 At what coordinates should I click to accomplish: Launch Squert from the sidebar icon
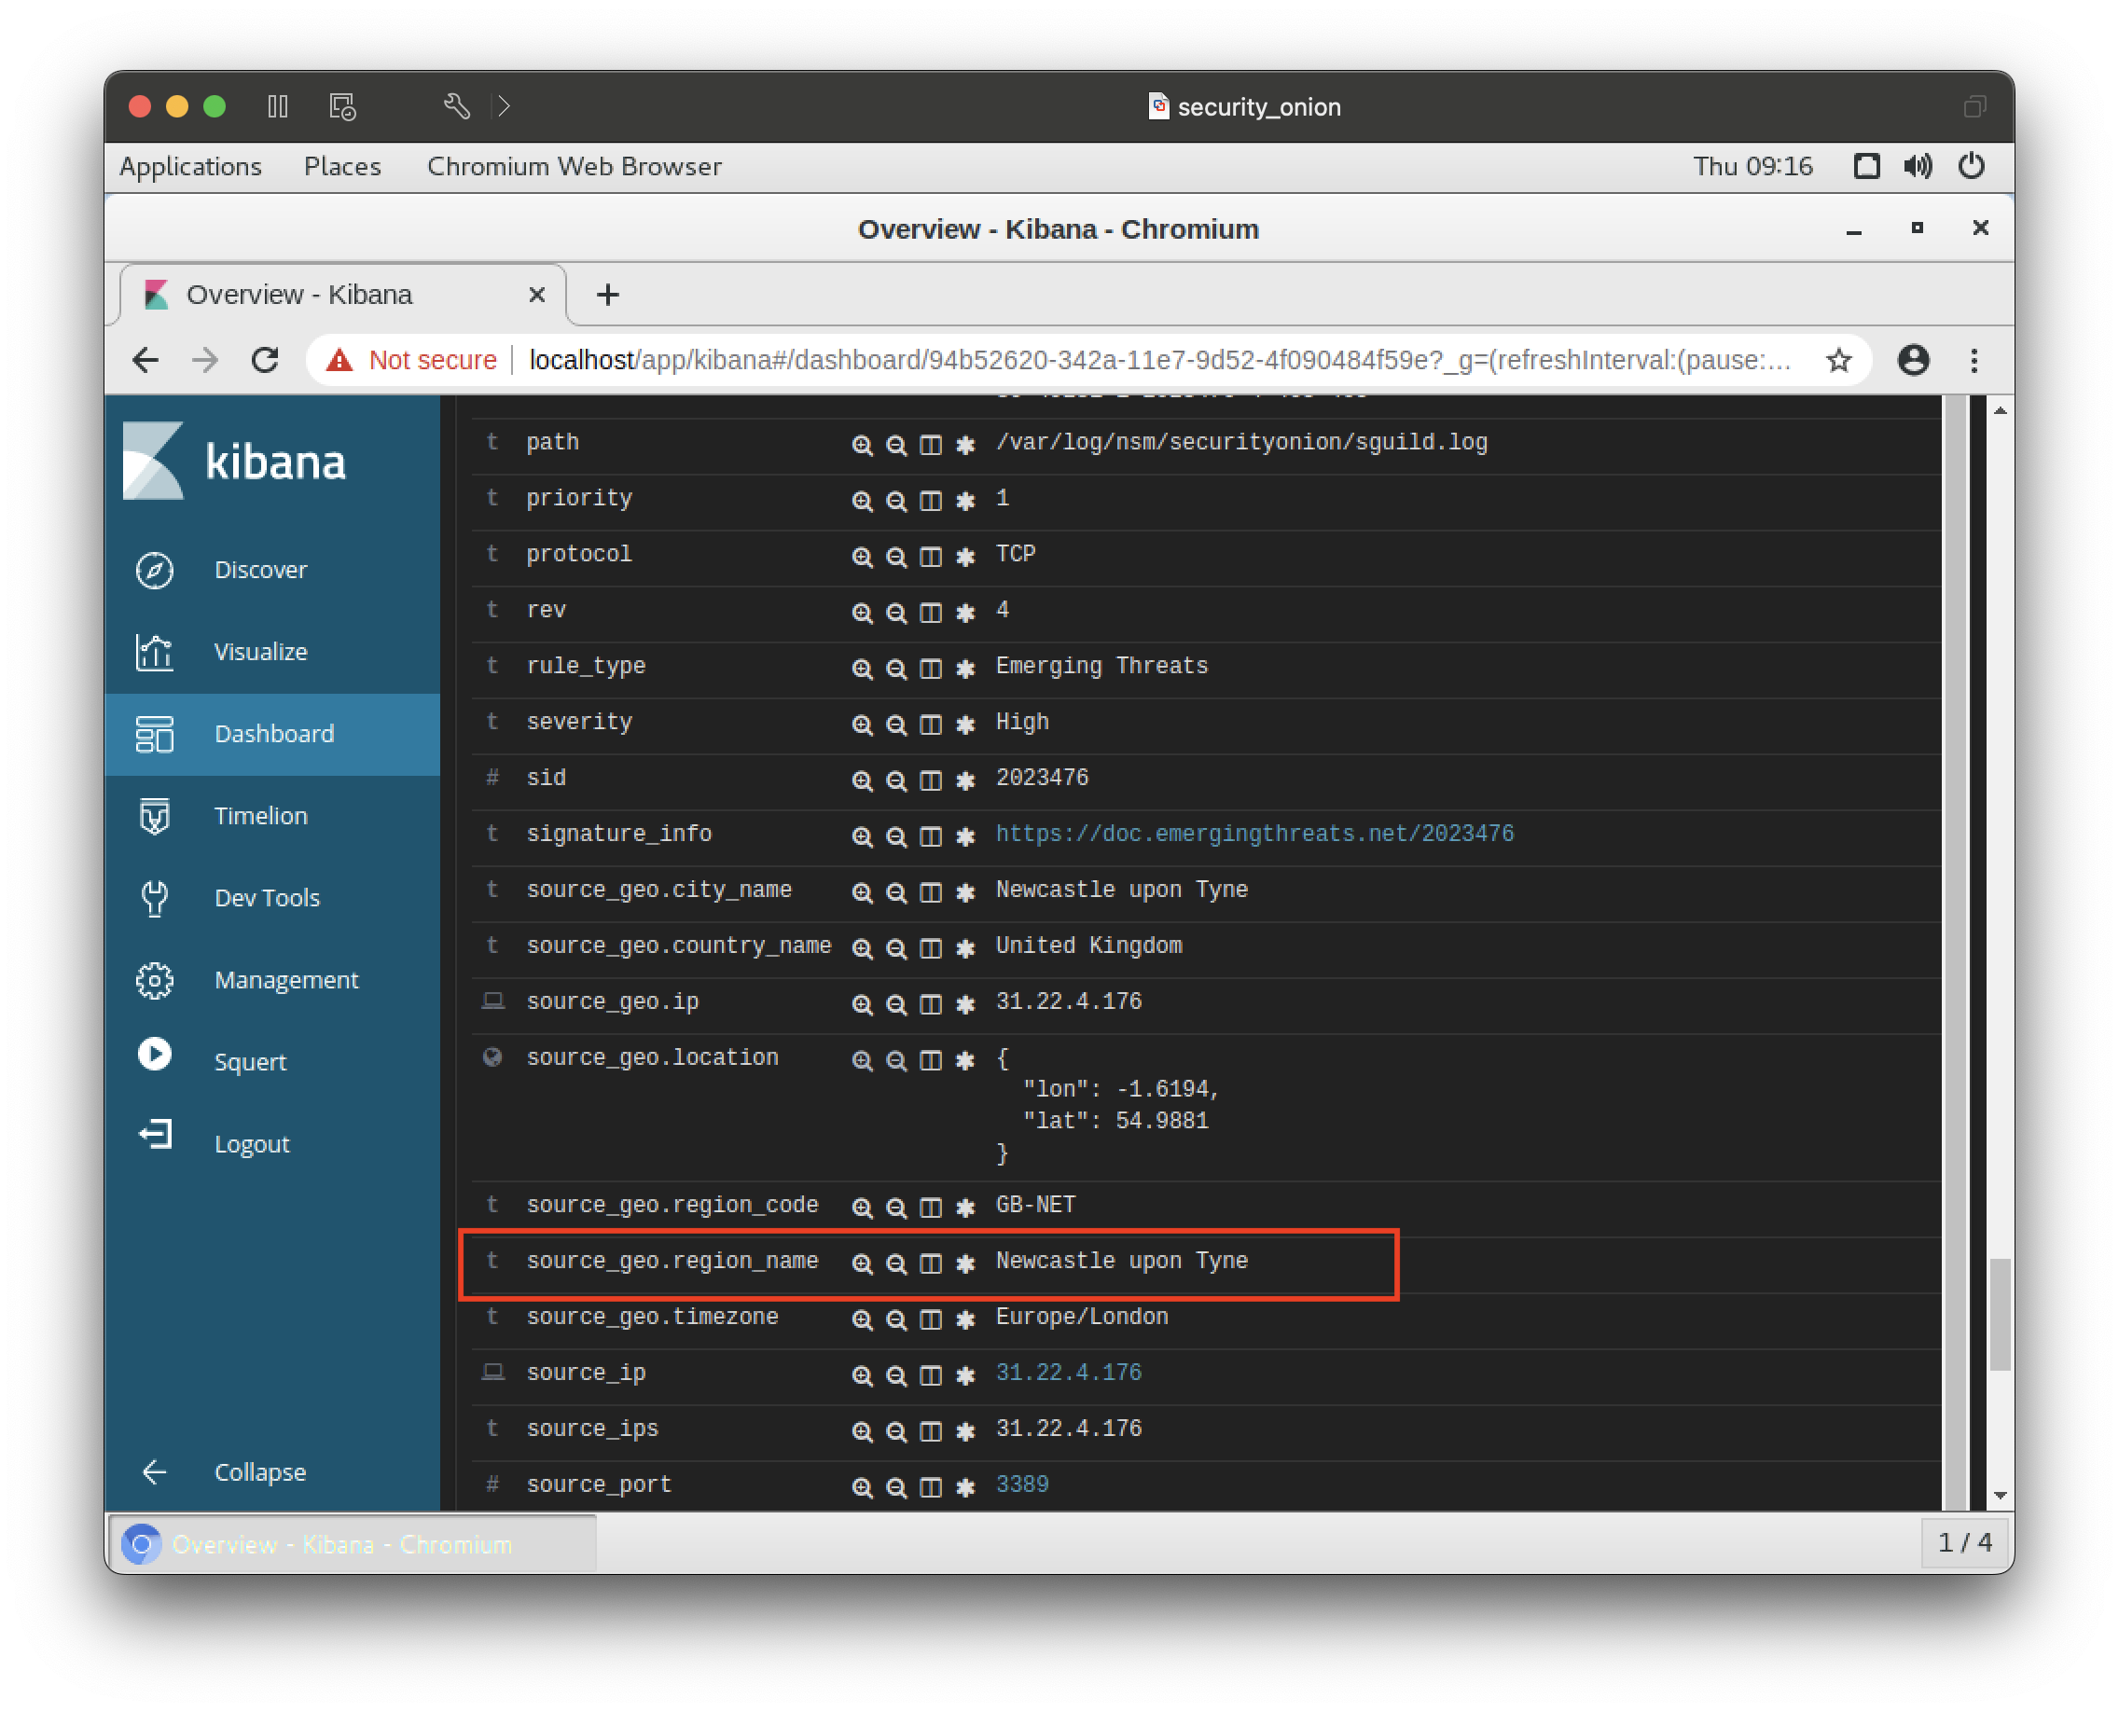pyautogui.click(x=154, y=1055)
